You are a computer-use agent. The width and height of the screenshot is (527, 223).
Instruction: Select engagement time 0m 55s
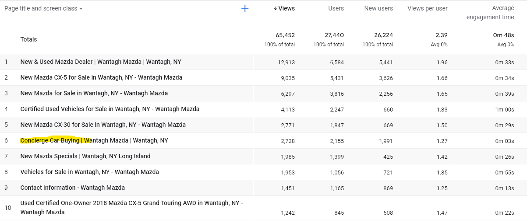coord(505,173)
